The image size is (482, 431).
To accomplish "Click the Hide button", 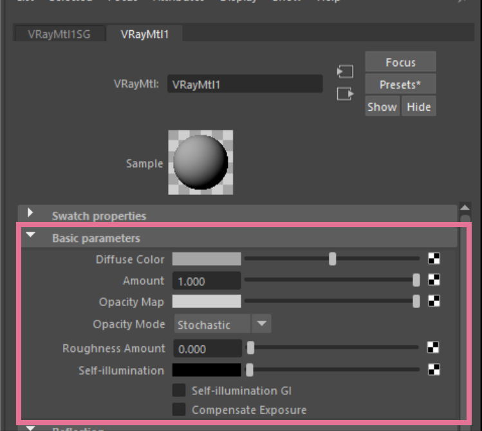I will click(419, 106).
